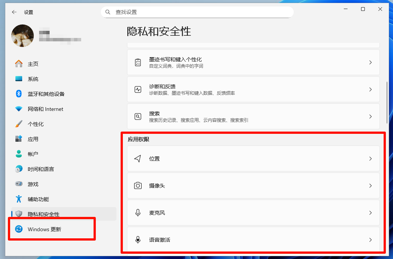Click the 查找设置 search field
Image resolution: width=393 pixels, height=259 pixels.
click(197, 12)
